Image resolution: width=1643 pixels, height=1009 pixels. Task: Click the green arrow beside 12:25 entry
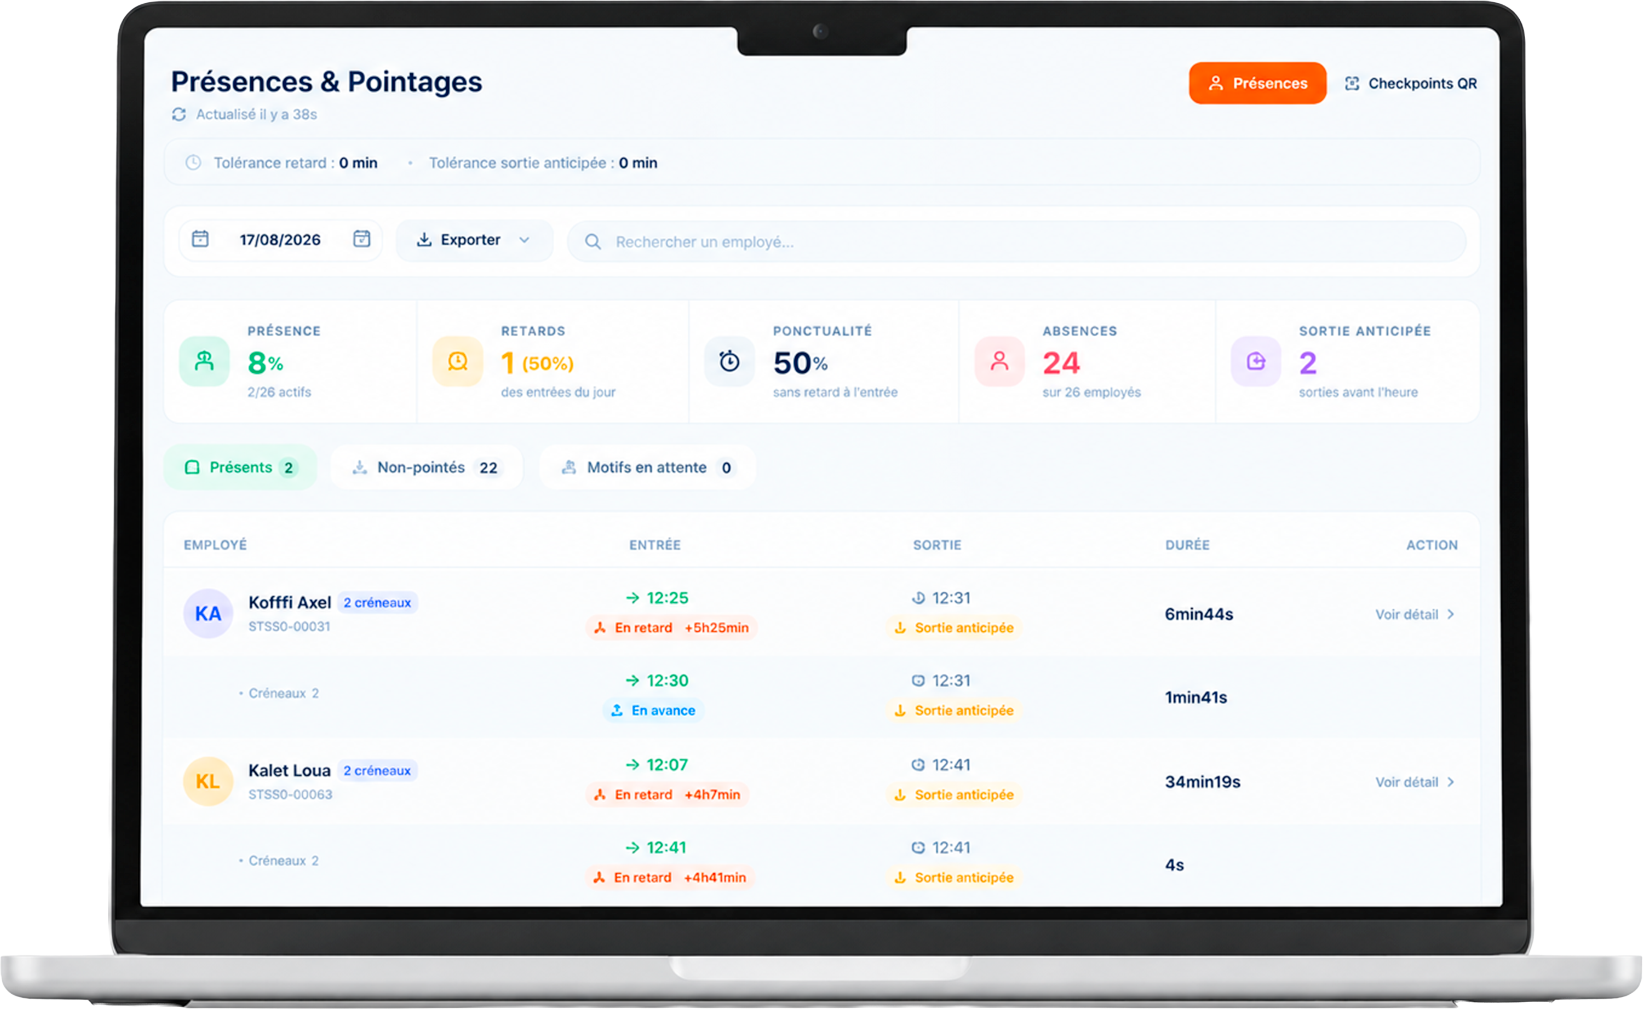tap(632, 598)
